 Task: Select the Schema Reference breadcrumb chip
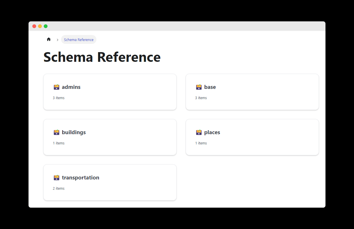tap(78, 40)
